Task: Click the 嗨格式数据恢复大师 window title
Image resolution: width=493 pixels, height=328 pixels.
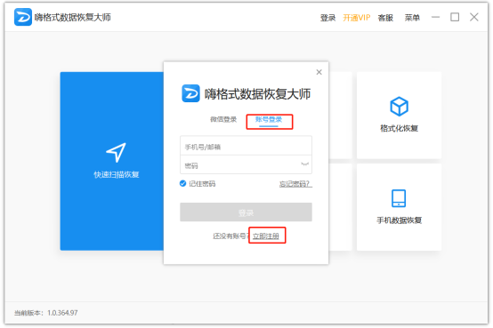Action: (73, 17)
